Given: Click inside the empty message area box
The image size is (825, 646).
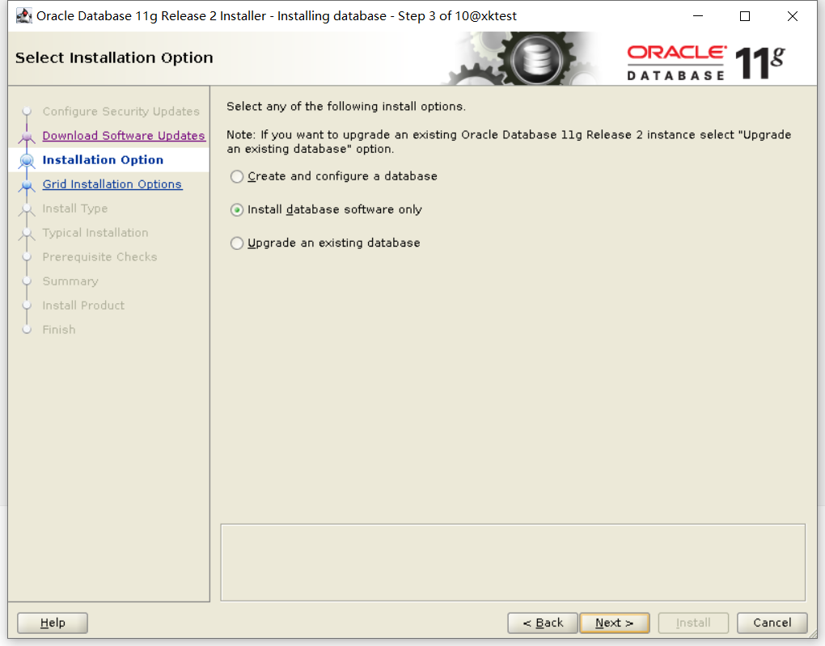Looking at the screenshot, I should click(513, 563).
